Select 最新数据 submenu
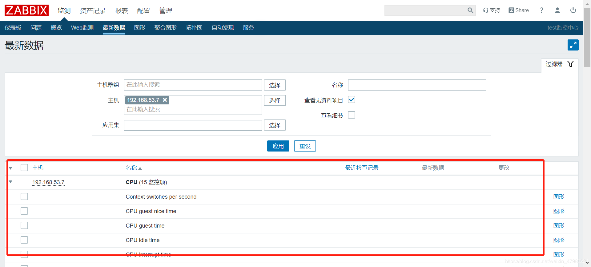This screenshot has width=591, height=267. [114, 28]
